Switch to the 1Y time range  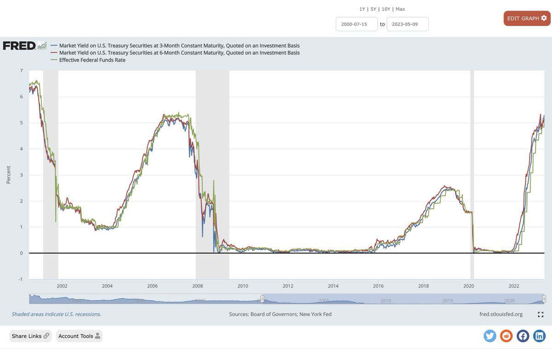(362, 9)
